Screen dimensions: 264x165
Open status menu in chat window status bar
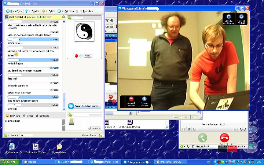[6, 135]
